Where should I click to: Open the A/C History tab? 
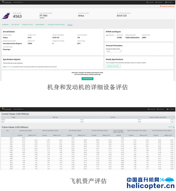click(15, 25)
